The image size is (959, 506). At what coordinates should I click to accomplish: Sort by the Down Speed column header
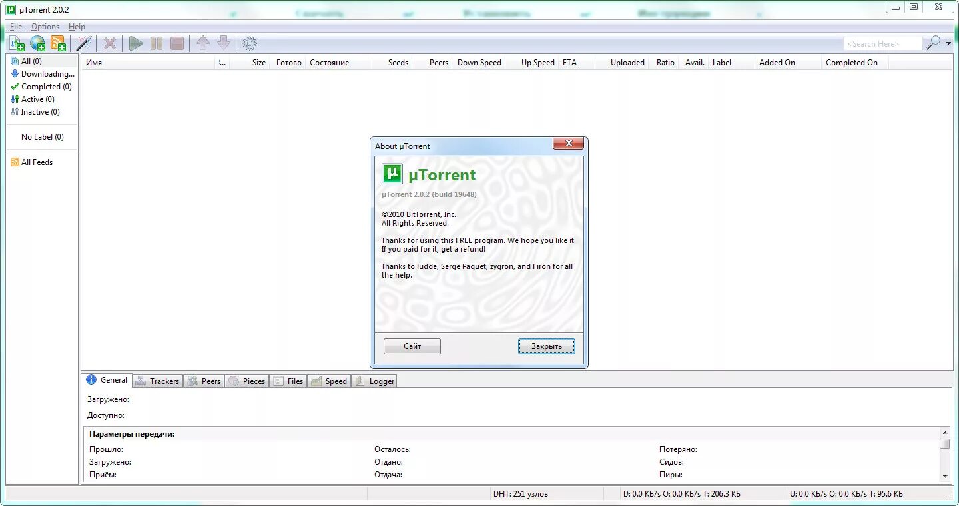coord(479,63)
